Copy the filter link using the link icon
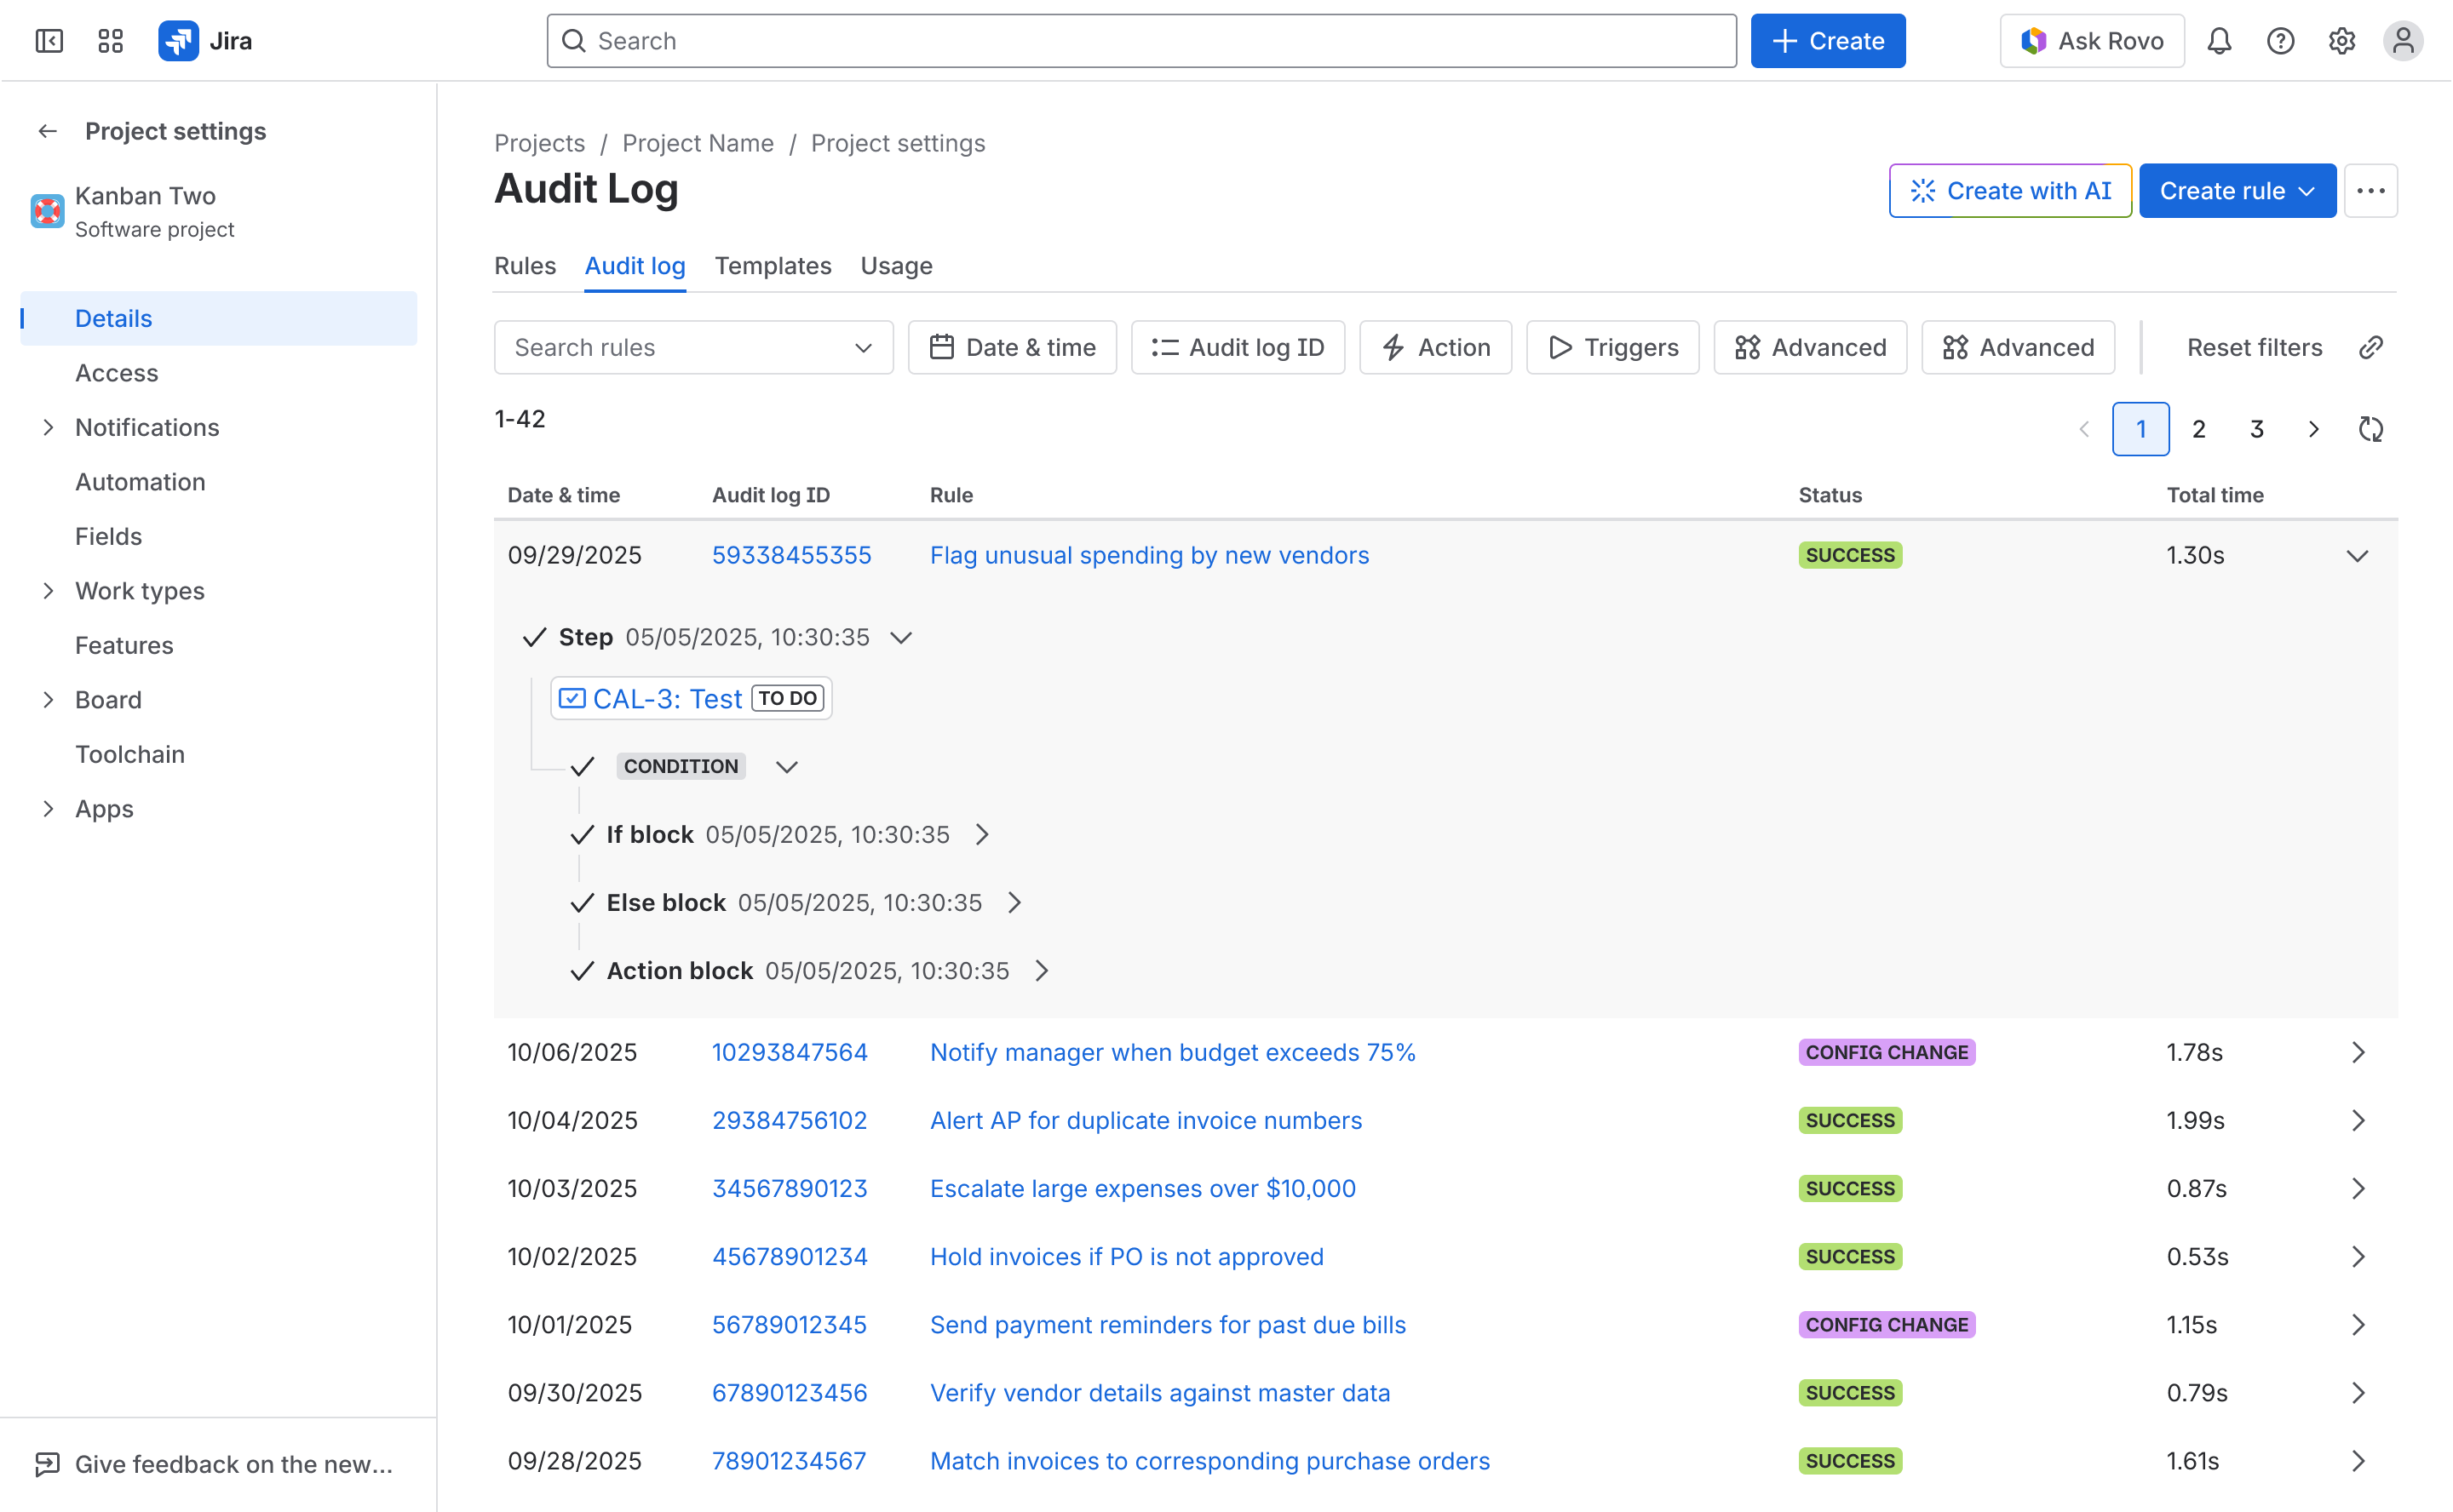 2370,347
